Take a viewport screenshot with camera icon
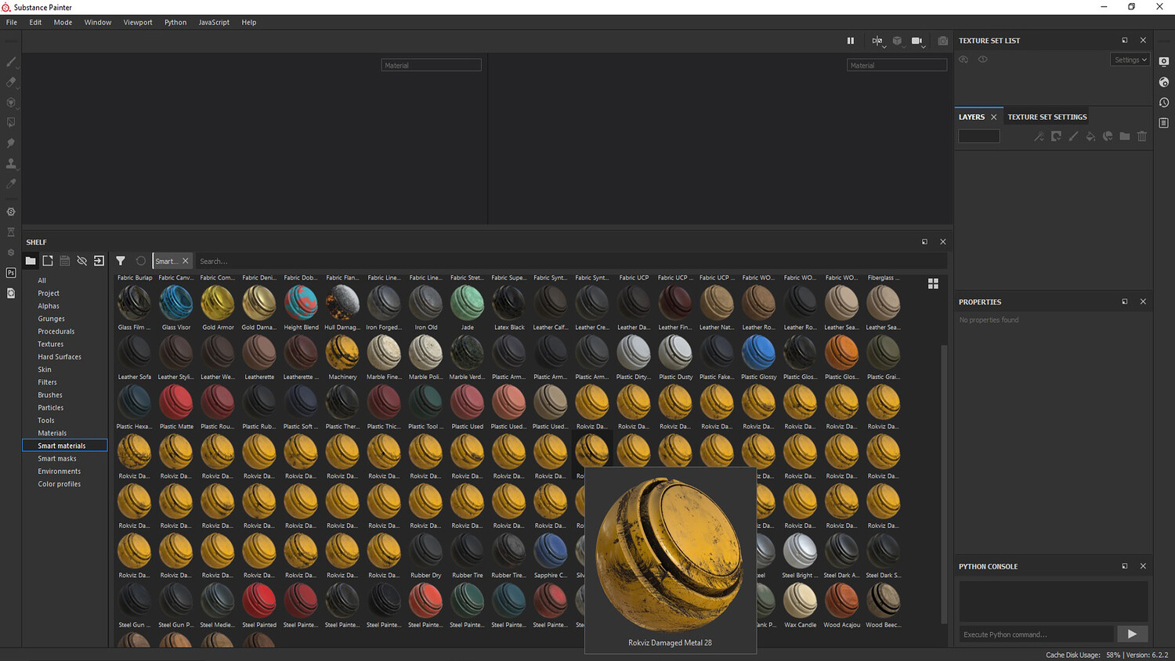The image size is (1175, 661). [943, 41]
